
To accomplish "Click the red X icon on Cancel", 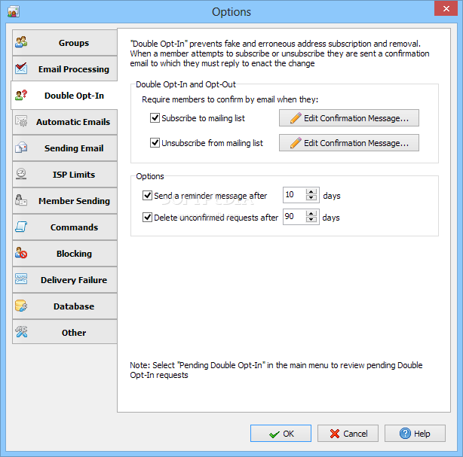I will [335, 434].
